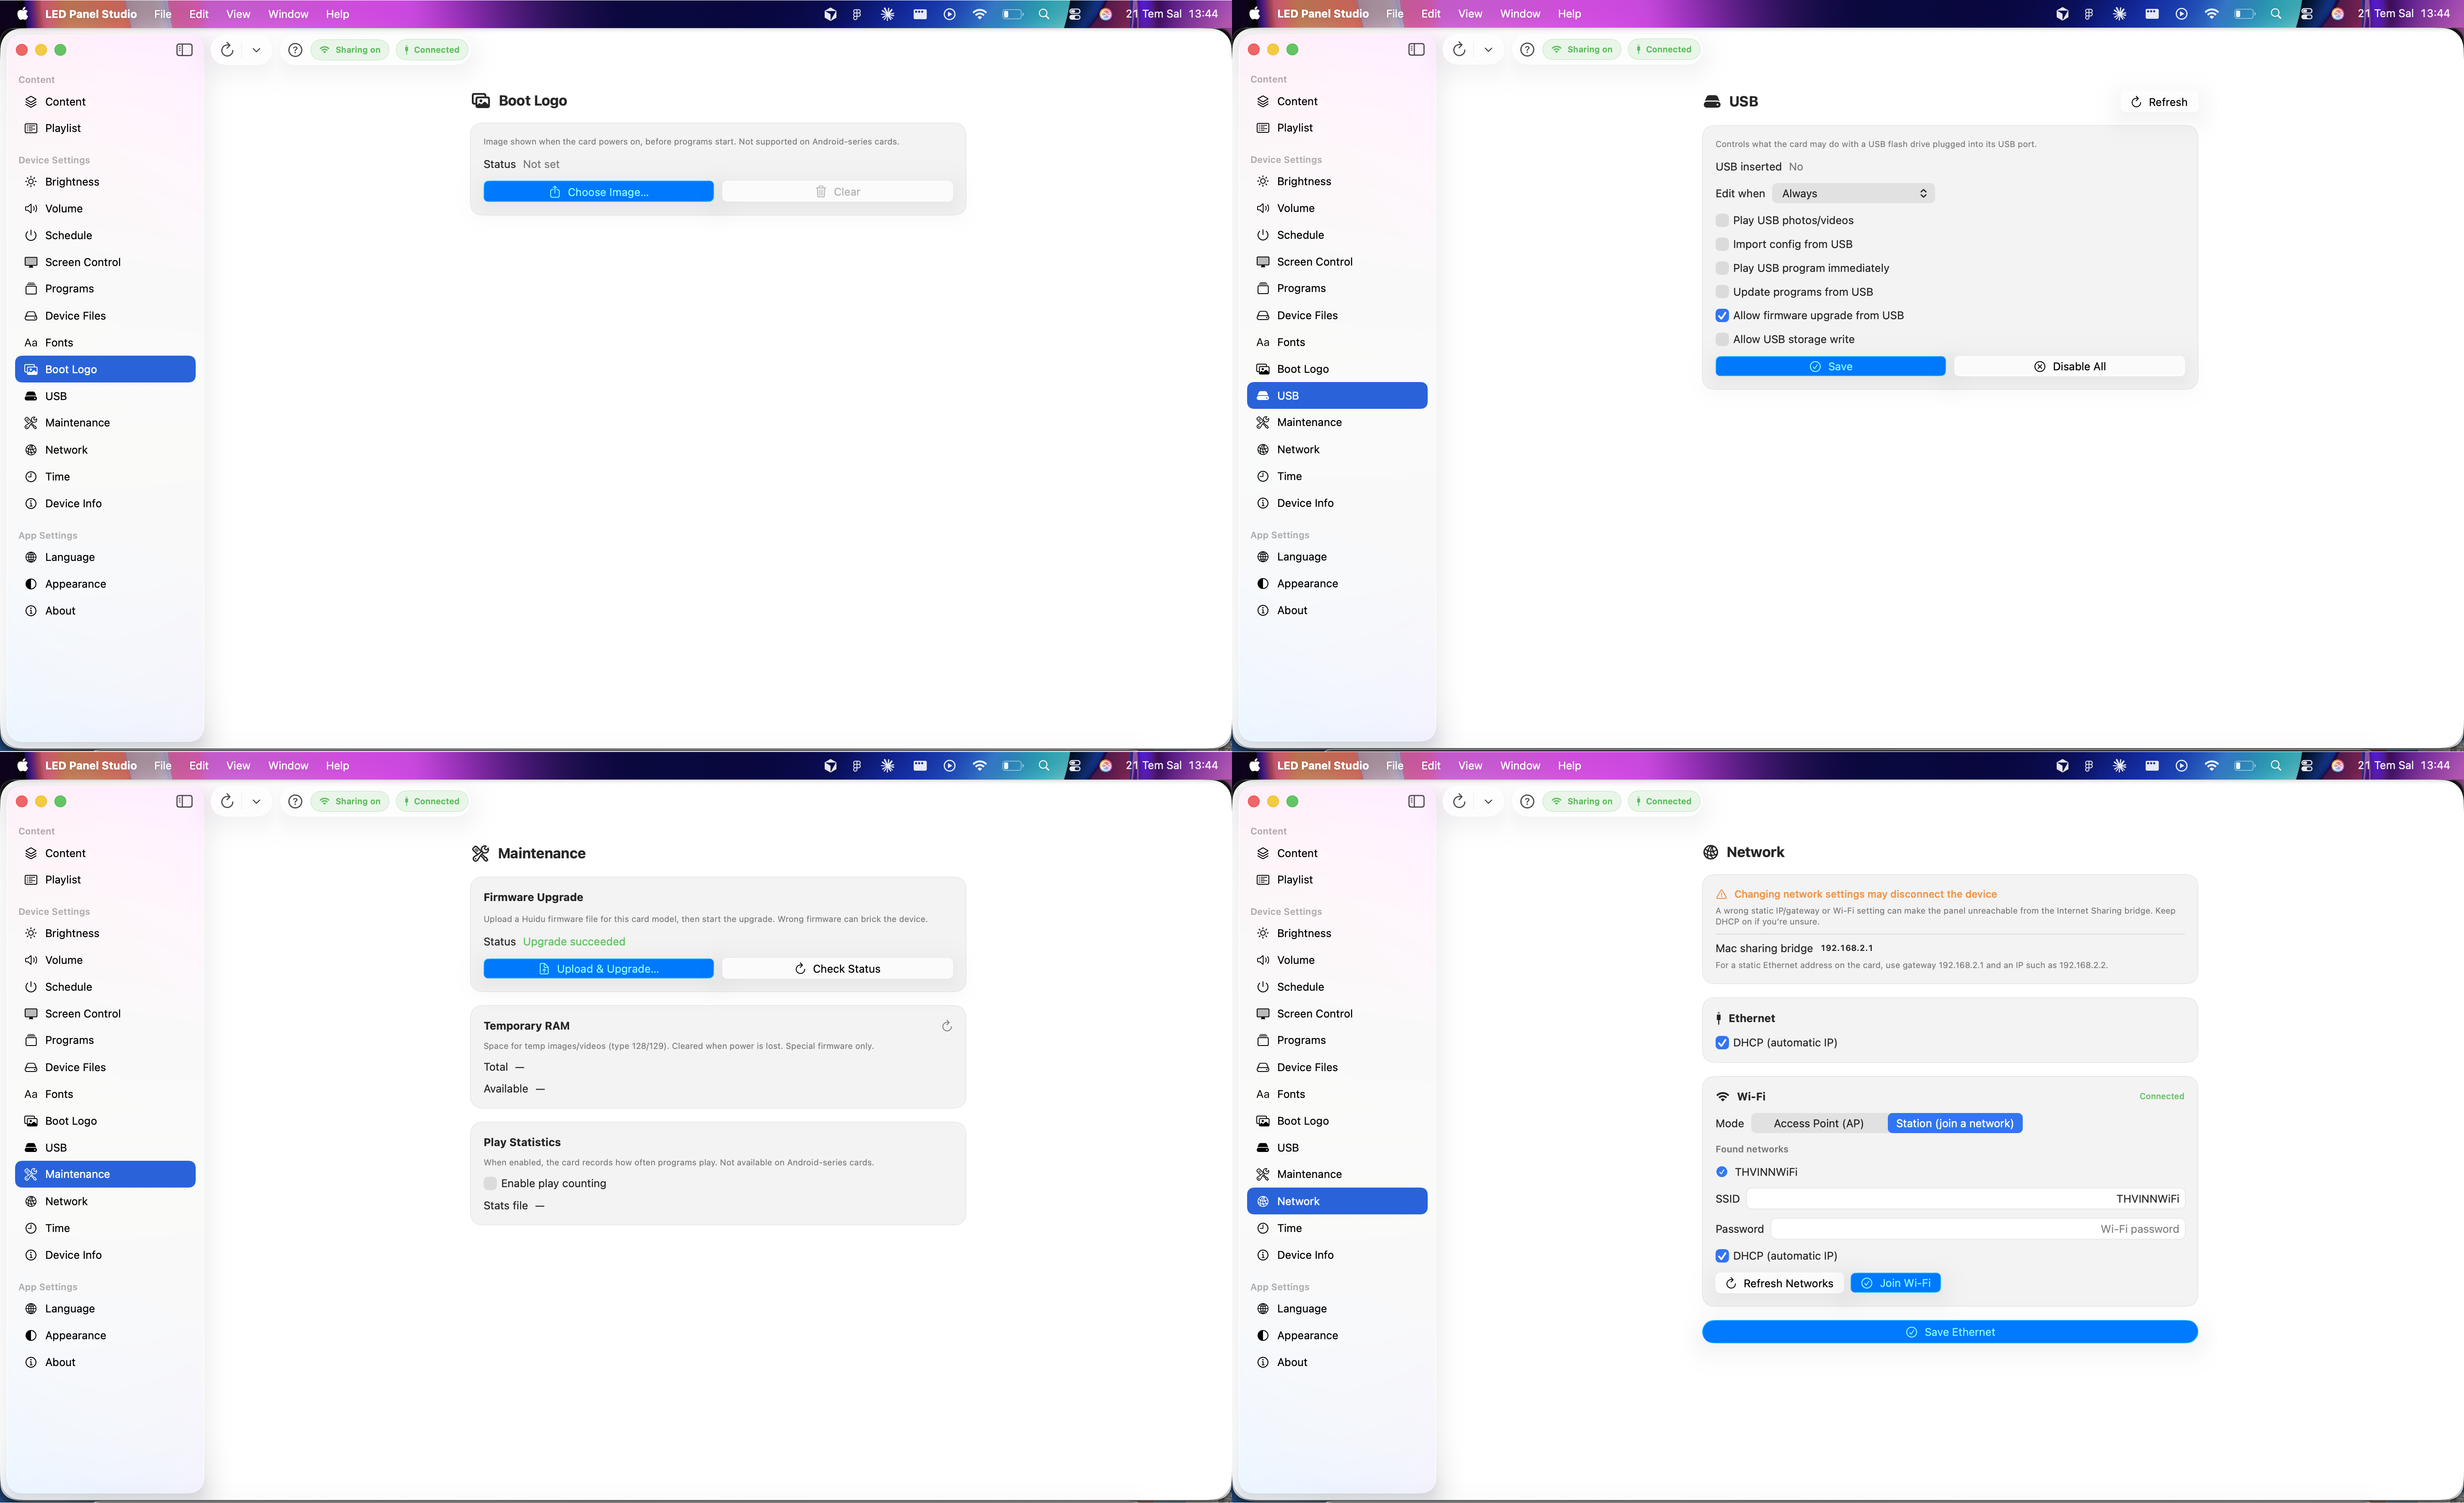The image size is (2464, 1503).
Task: Select the THVINNWiFi found network radio button
Action: click(x=1722, y=1172)
